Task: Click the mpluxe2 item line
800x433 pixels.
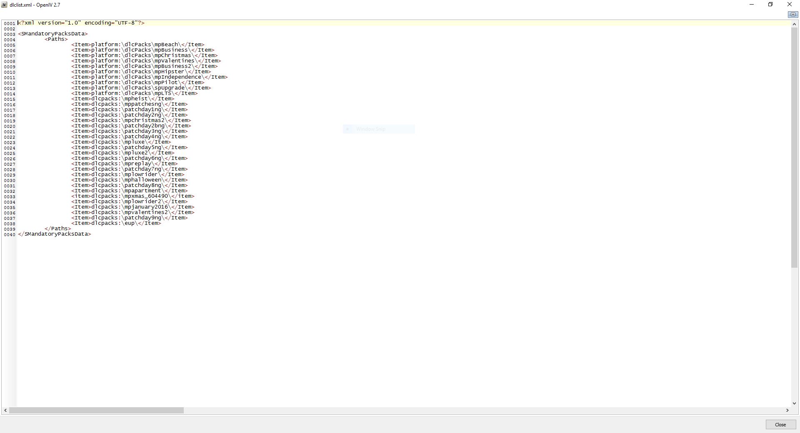Action: click(123, 153)
